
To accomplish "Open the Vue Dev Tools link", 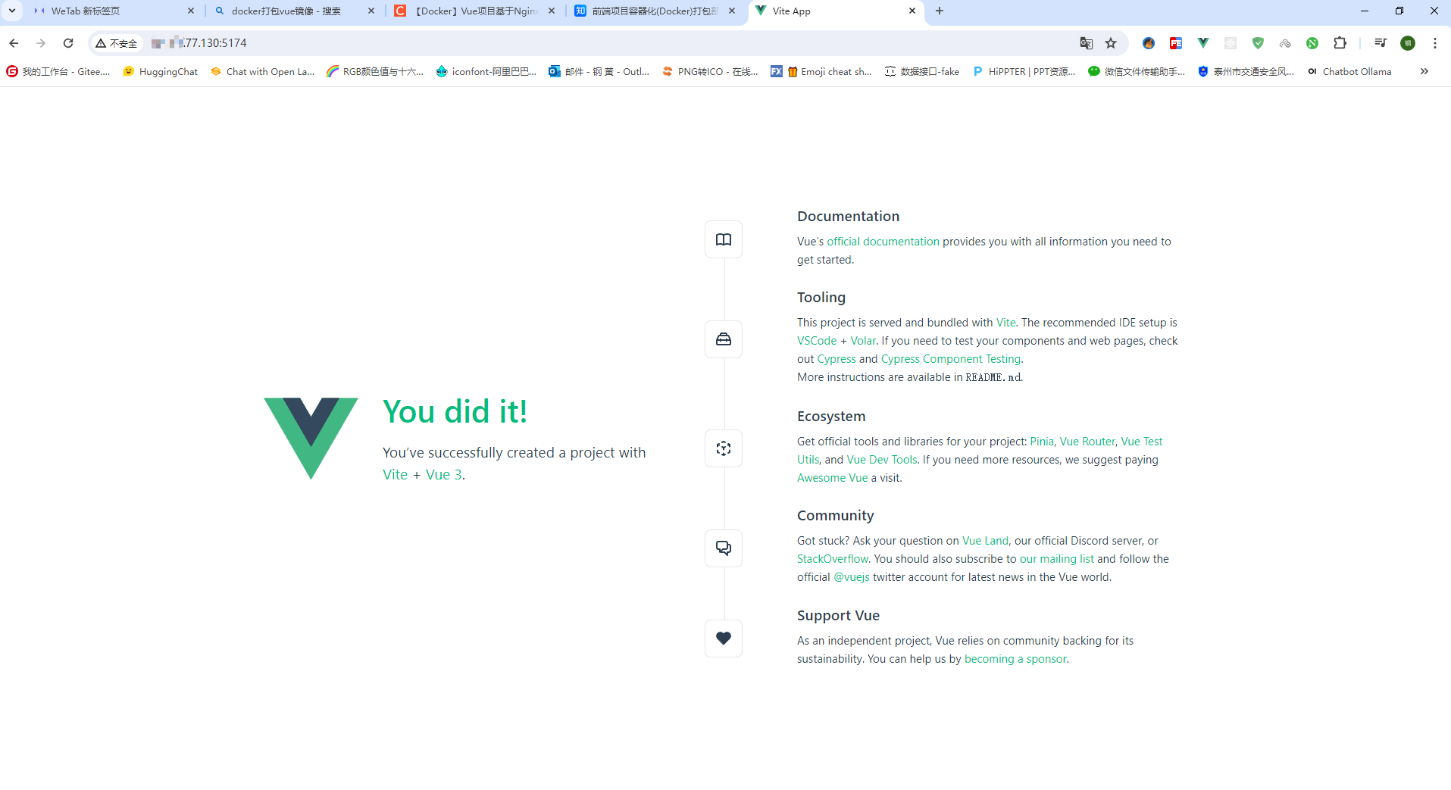I will click(882, 460).
